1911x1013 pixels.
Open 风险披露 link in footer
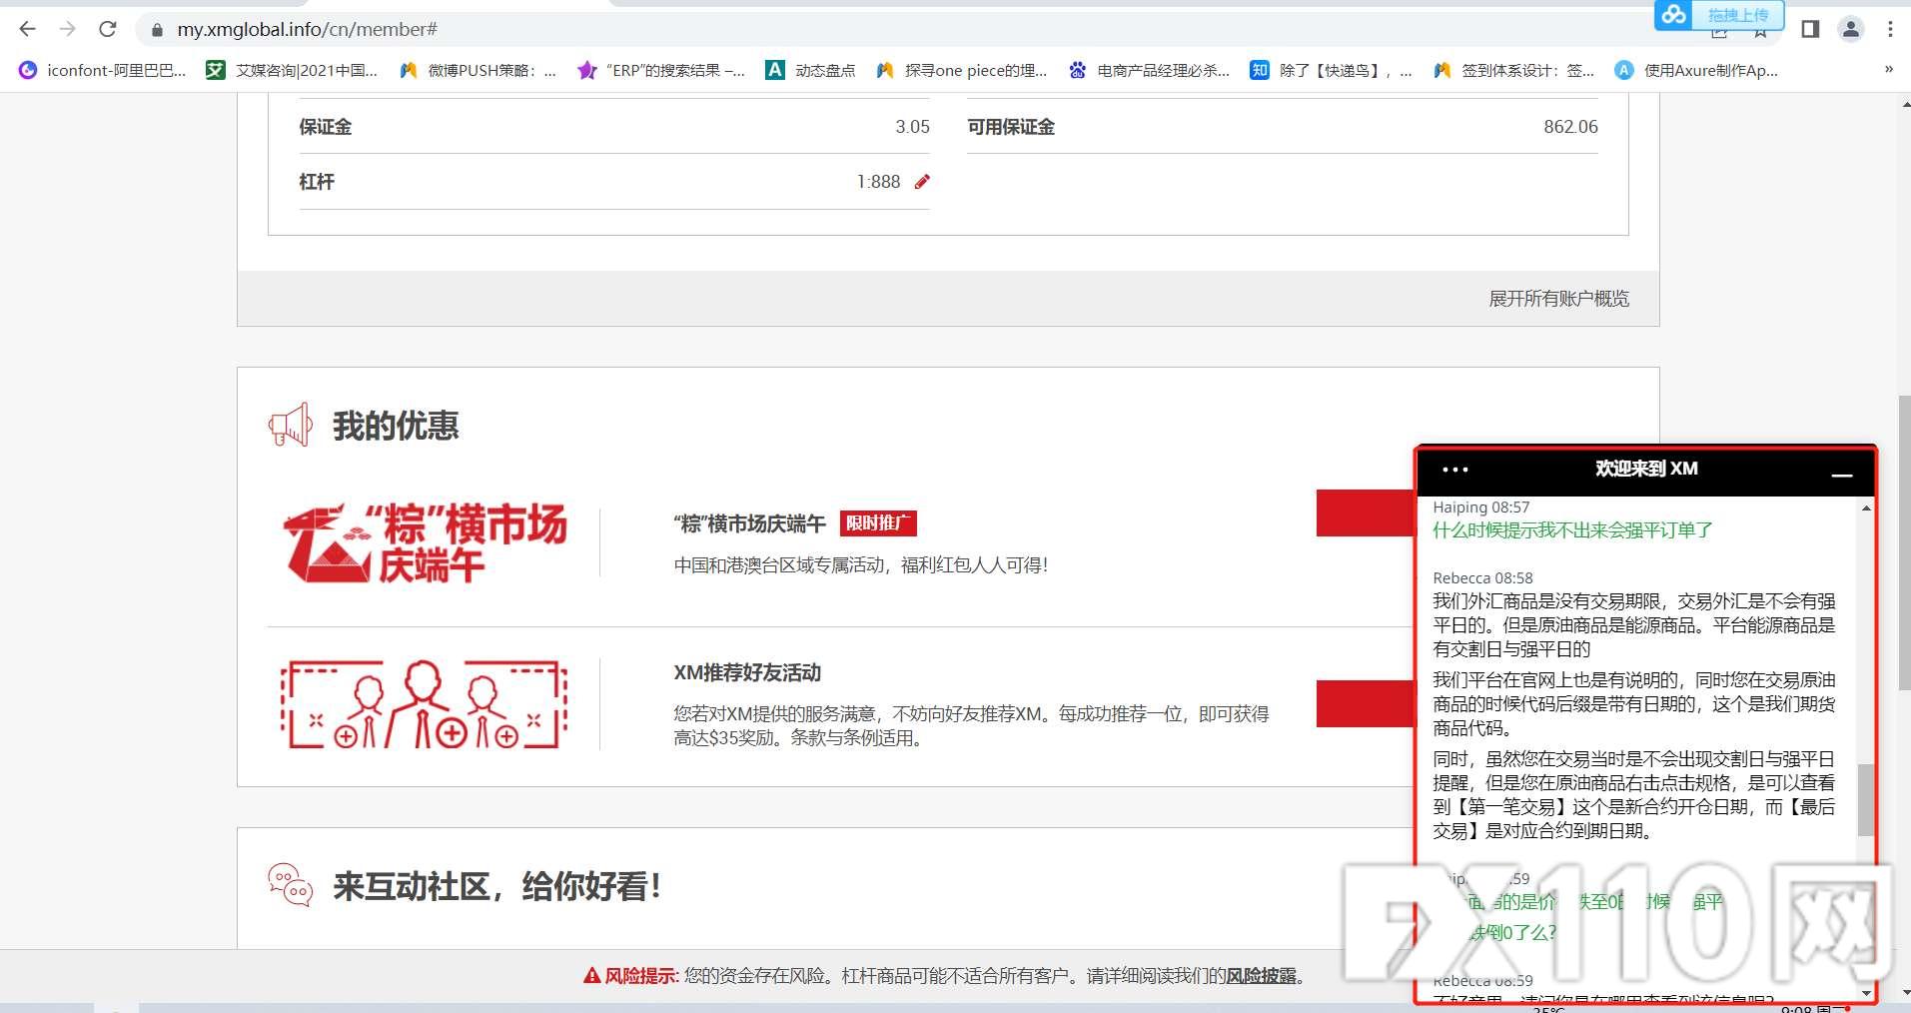[x=1261, y=976]
